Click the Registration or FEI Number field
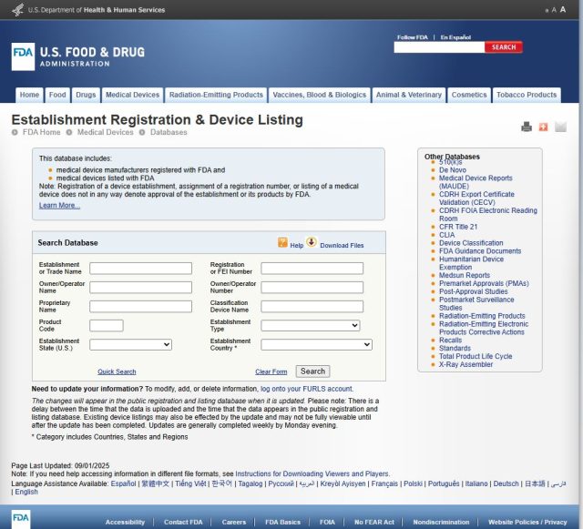The height and width of the screenshot is (529, 583). click(x=312, y=269)
